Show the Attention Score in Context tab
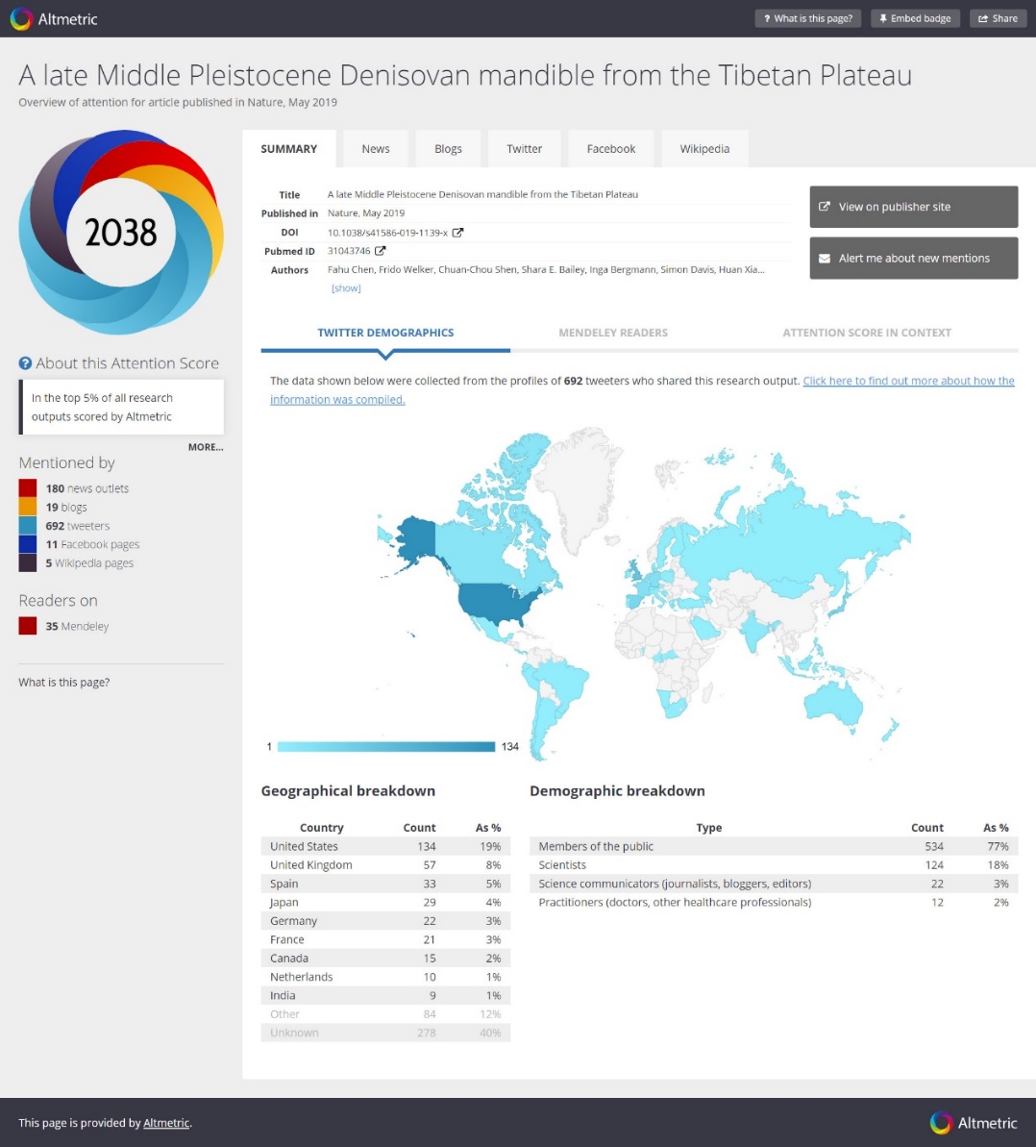The width and height of the screenshot is (1036, 1147). click(866, 333)
